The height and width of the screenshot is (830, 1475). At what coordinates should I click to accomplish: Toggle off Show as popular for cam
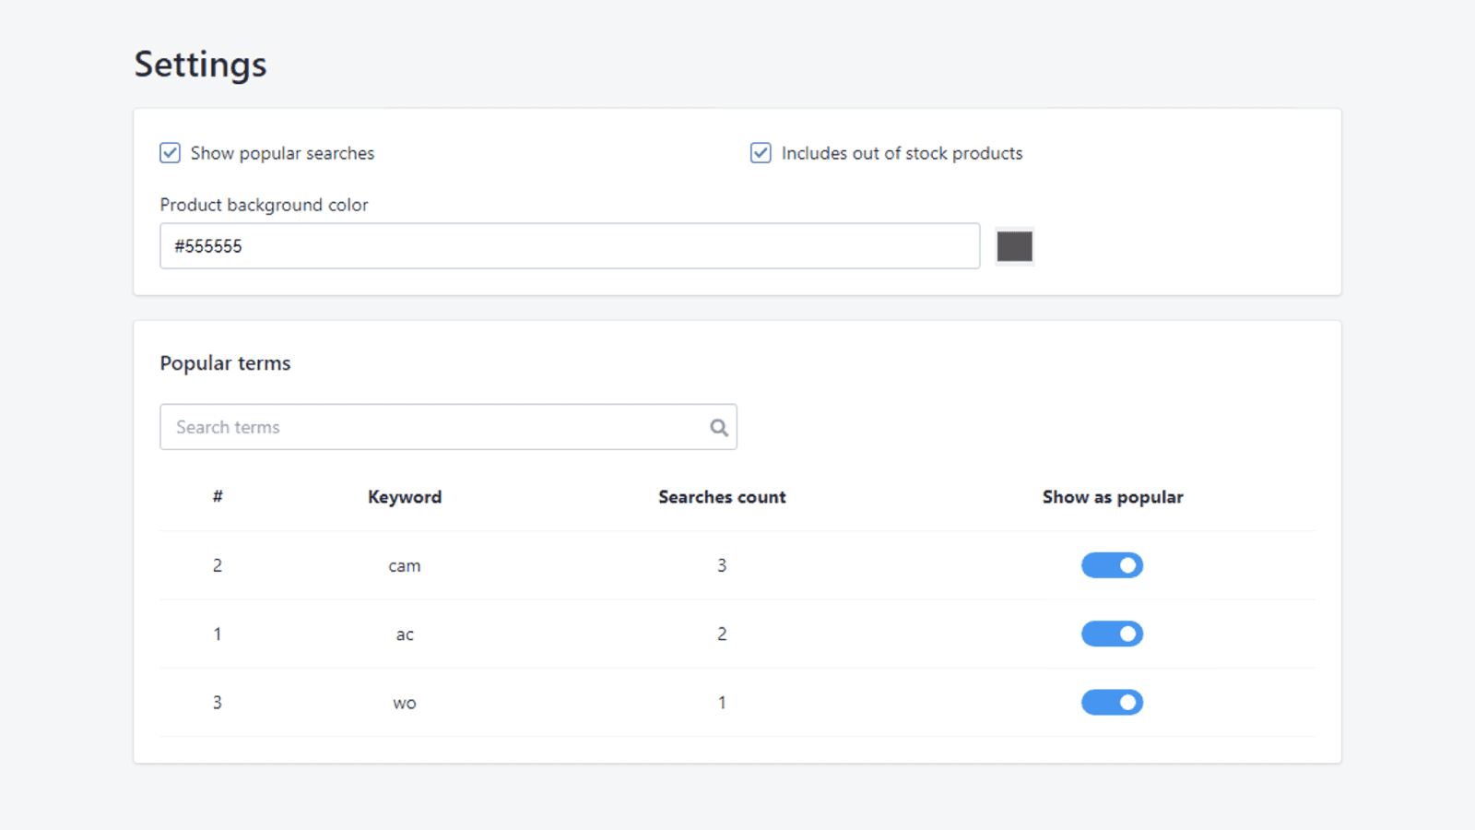pyautogui.click(x=1112, y=565)
